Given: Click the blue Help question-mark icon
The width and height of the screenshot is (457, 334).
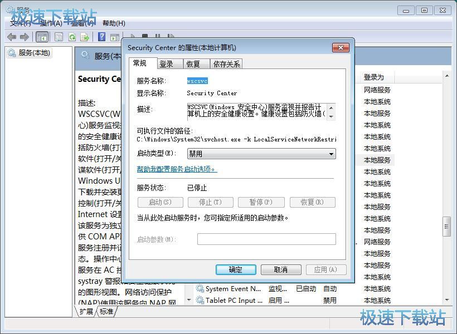Looking at the screenshot, I should click(102, 37).
